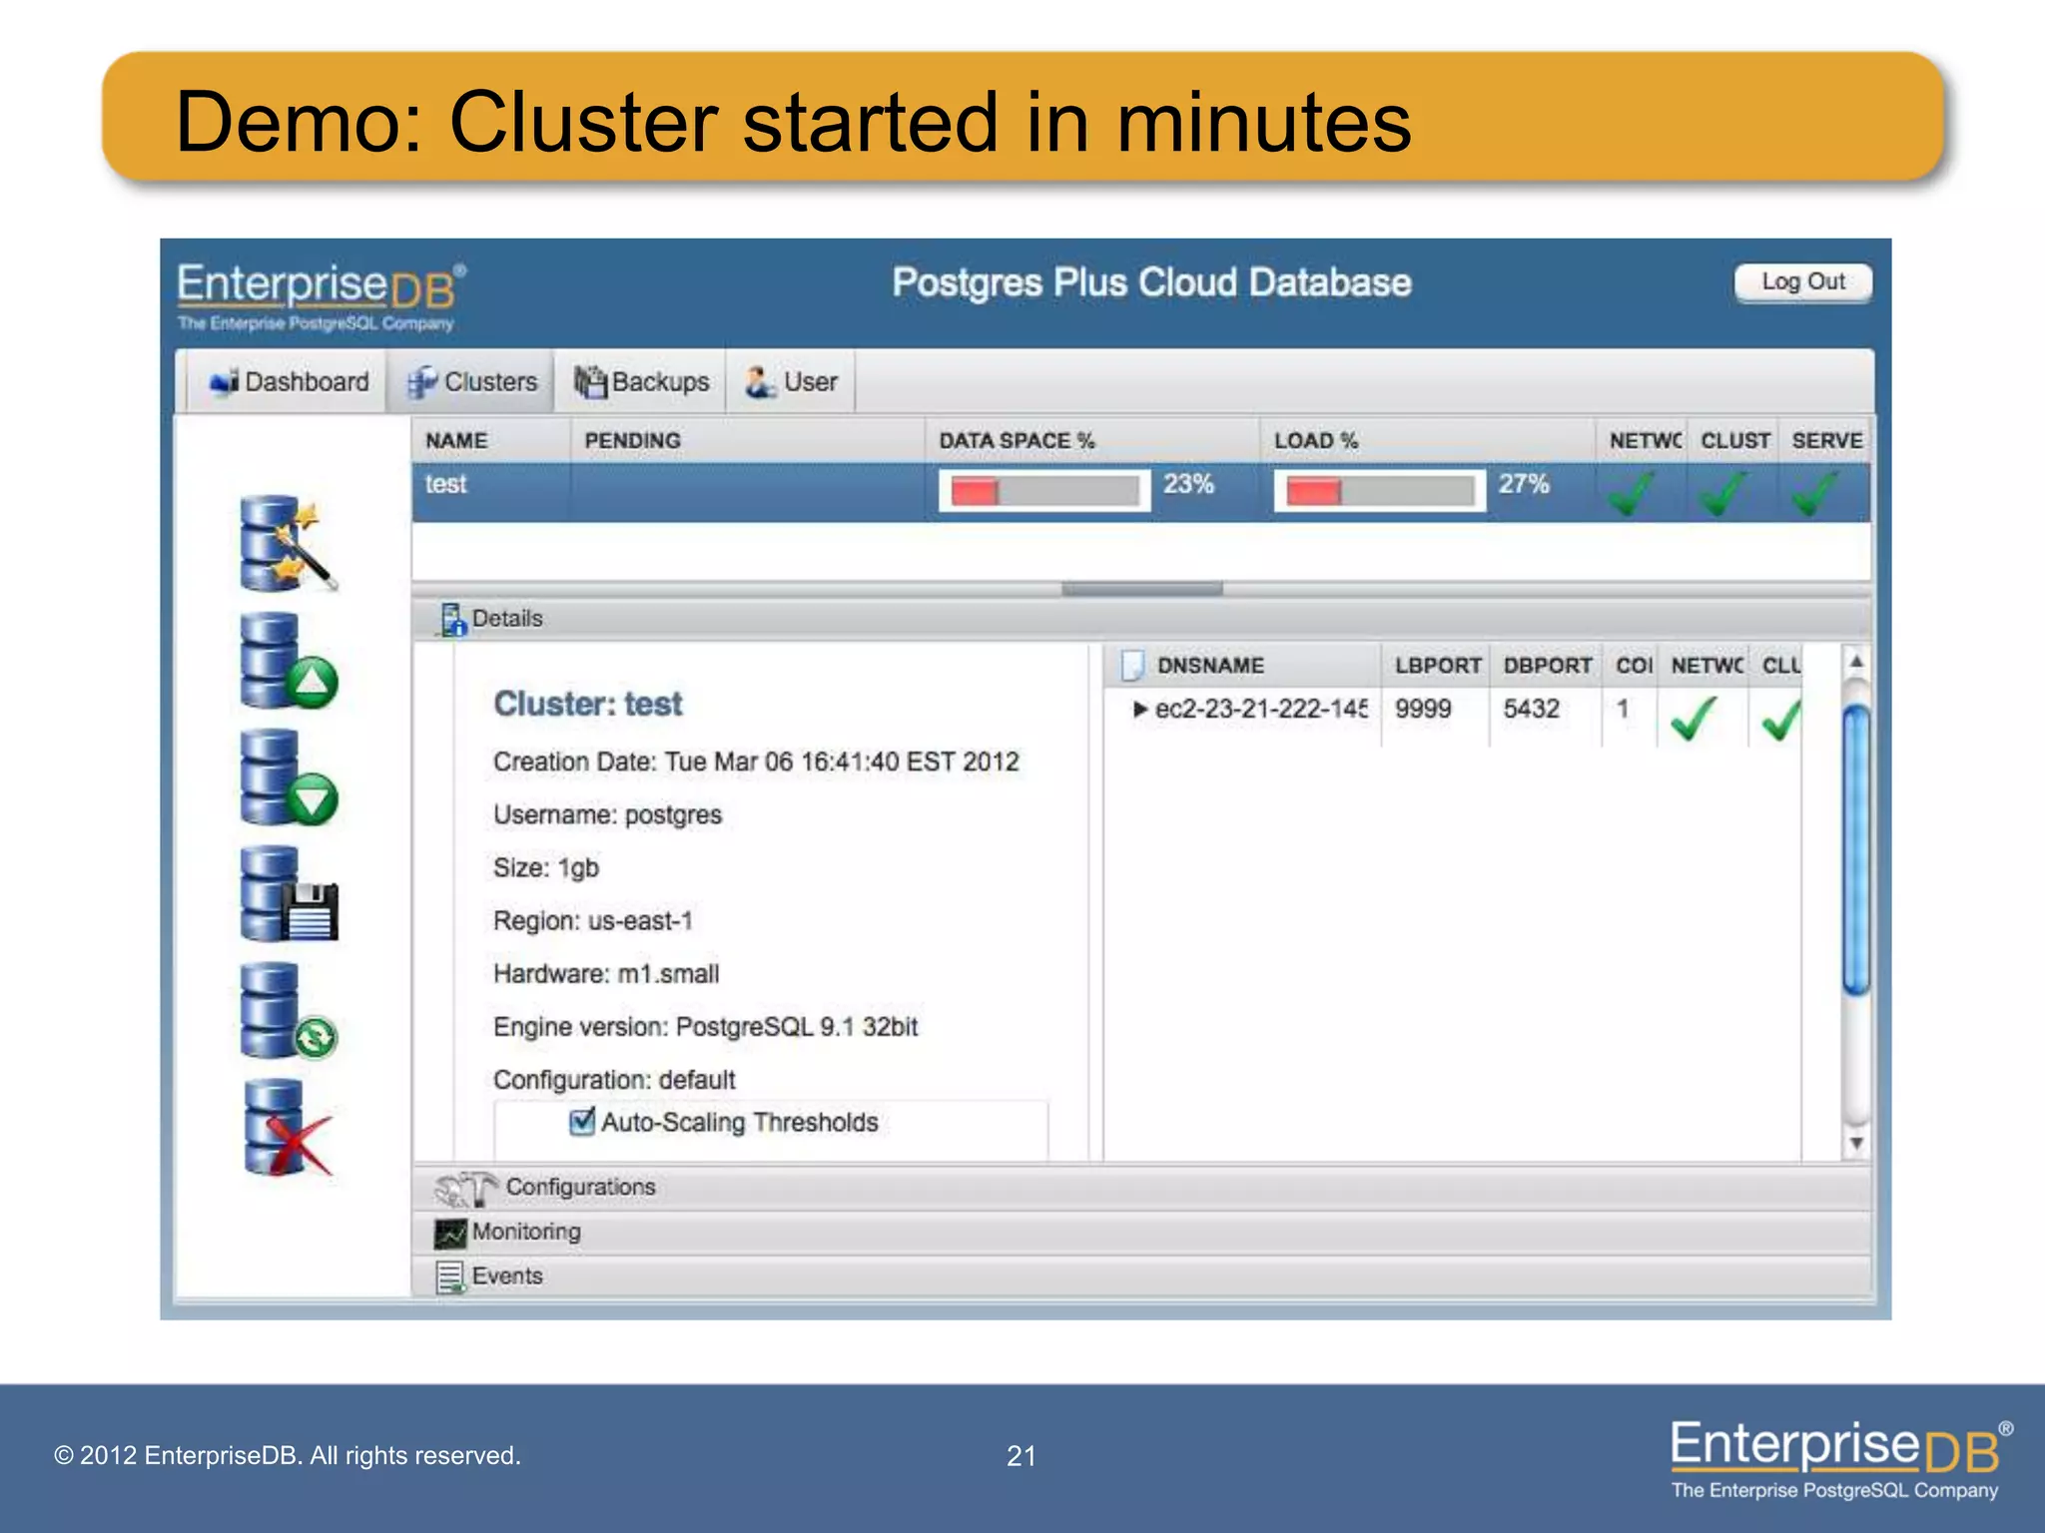Click the panel splitter handle below cluster list
Screen dimensions: 2045x1533
coord(1141,589)
